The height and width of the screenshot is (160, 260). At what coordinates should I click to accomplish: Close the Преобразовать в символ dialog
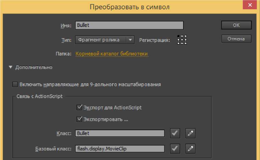click(x=250, y=6)
